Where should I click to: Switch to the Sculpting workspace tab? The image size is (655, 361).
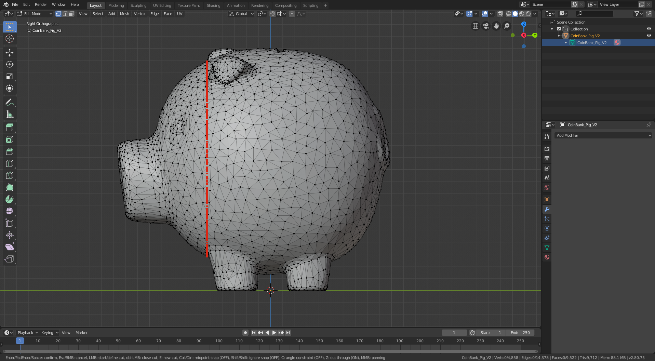click(138, 5)
